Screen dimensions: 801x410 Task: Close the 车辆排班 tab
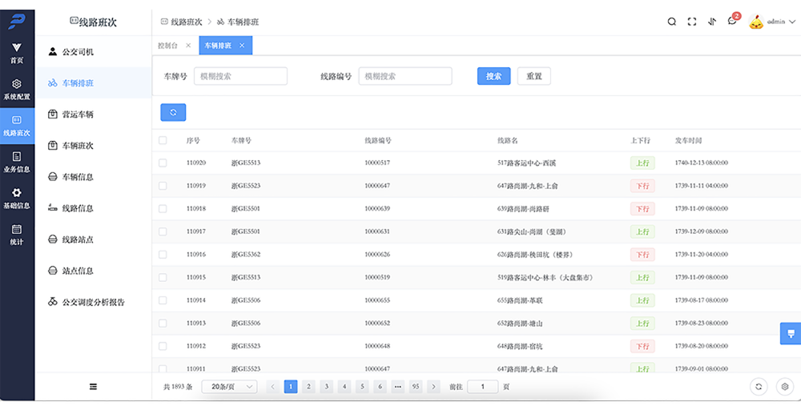(x=242, y=46)
